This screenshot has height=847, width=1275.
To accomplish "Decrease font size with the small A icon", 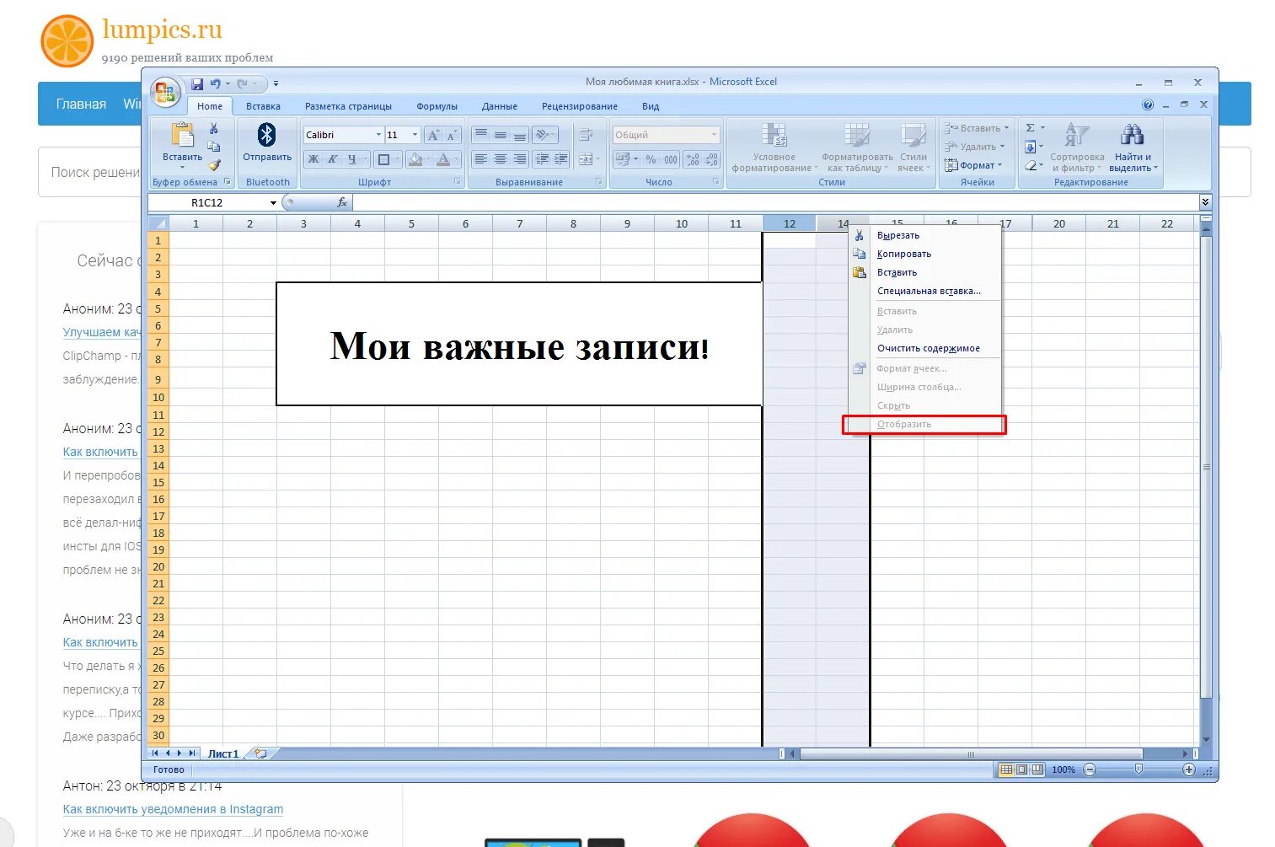I will pos(452,135).
